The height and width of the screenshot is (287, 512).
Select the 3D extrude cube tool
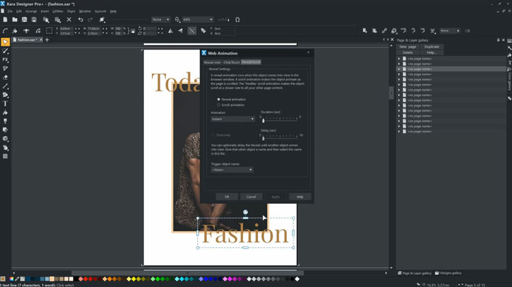click(x=5, y=138)
